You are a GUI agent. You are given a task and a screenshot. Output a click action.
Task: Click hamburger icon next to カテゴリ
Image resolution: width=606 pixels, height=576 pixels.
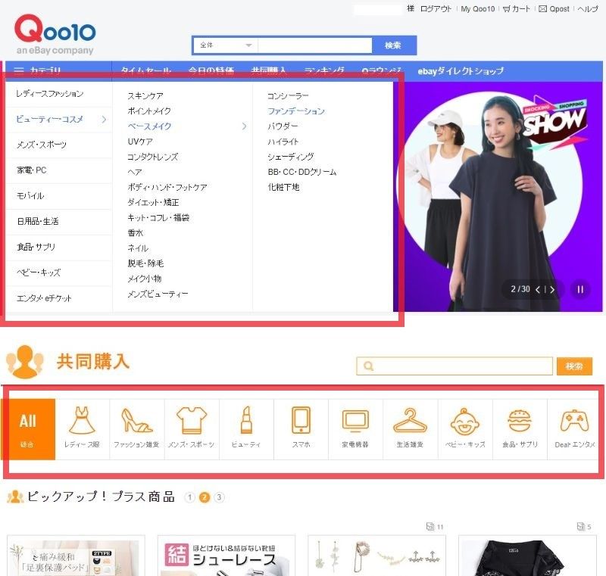click(18, 70)
